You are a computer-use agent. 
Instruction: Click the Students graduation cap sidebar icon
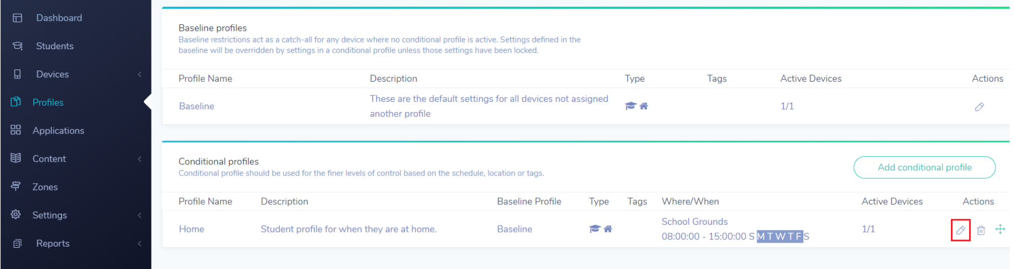click(x=17, y=46)
